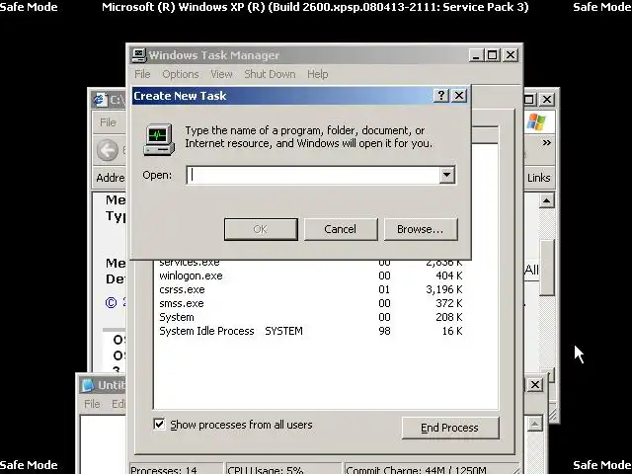Click the Cancel button
Viewport: 632px width, 474px height.
coord(341,229)
